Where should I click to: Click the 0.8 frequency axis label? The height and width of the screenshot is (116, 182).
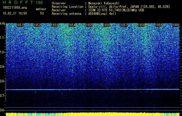2,81
